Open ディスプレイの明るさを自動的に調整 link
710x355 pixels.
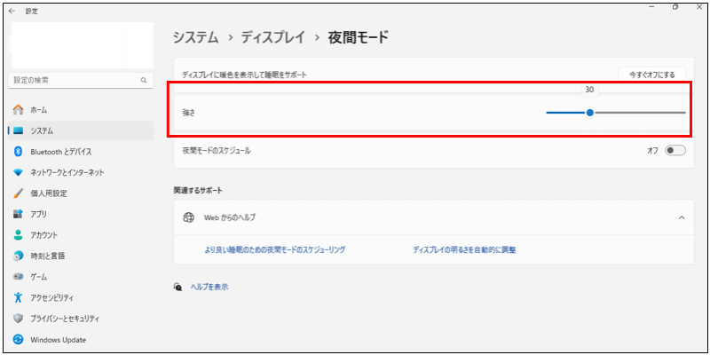[464, 249]
